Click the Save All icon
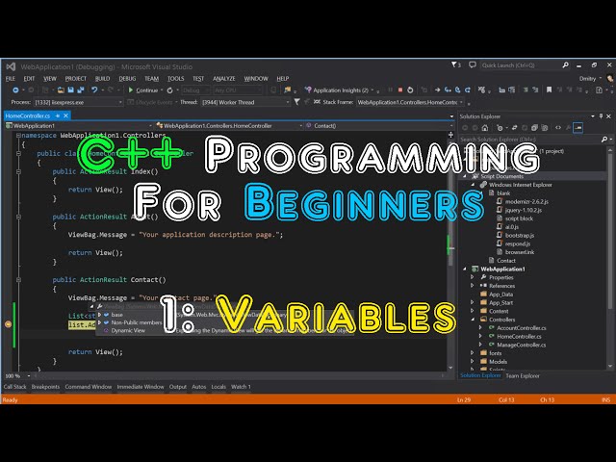The width and height of the screenshot is (616, 462). click(81, 90)
